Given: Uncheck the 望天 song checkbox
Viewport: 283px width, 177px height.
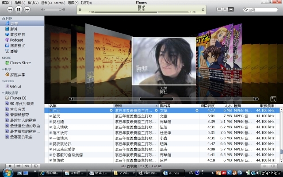Looking at the screenshot, I should (x=50, y=116).
